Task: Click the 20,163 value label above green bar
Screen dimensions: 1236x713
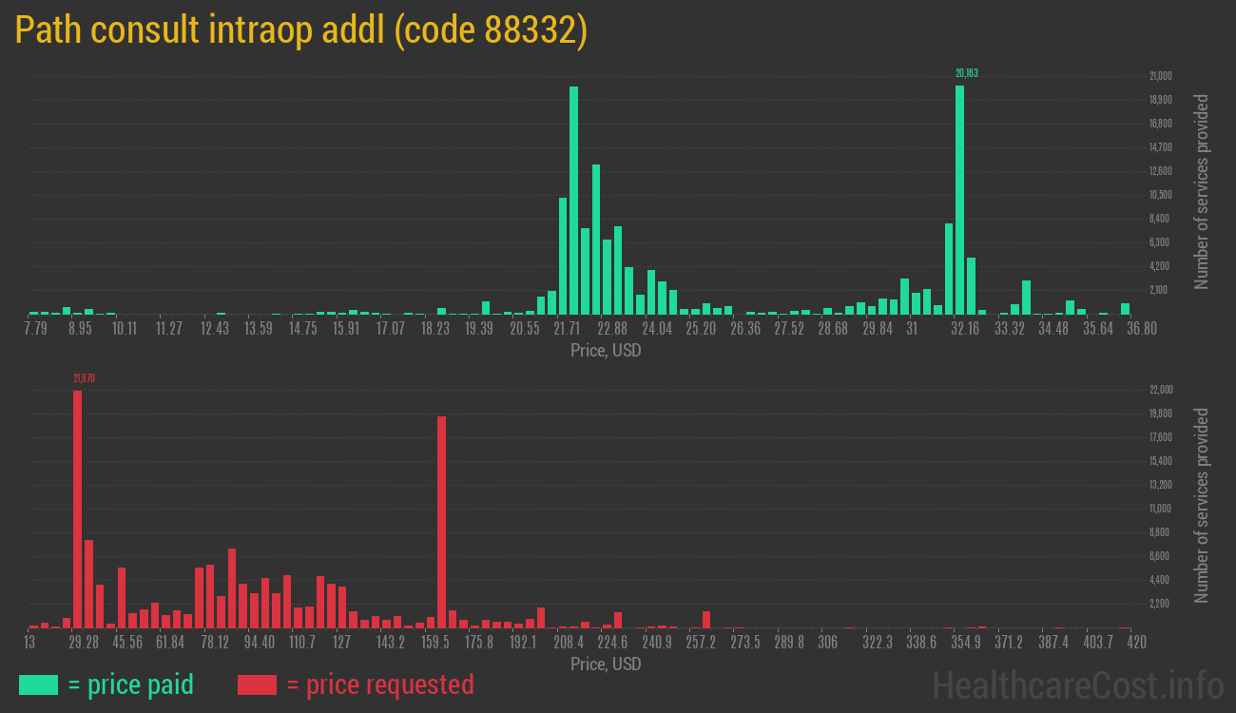Action: tap(966, 73)
